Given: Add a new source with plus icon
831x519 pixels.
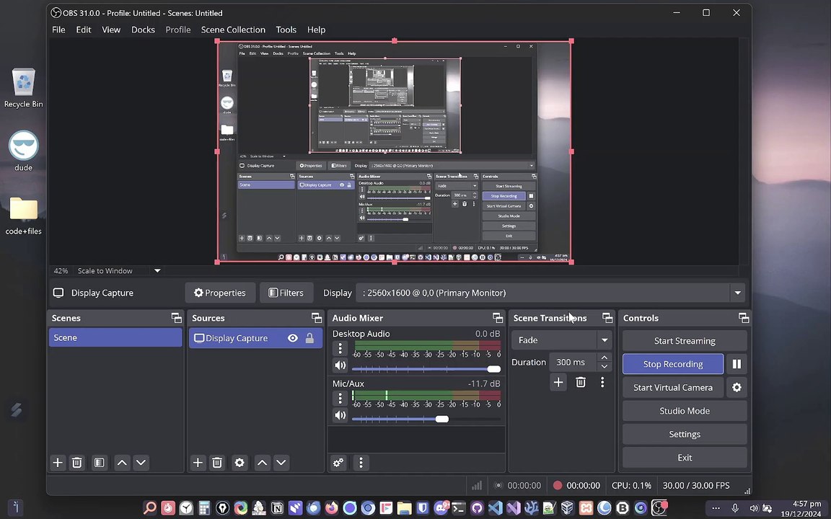Looking at the screenshot, I should [198, 462].
